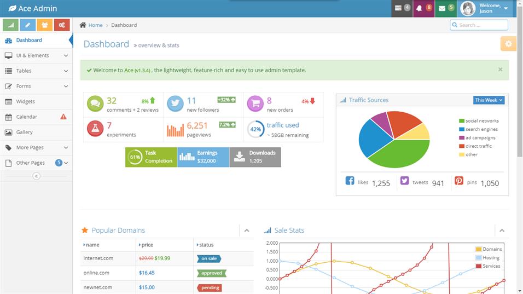523x294 pixels.
Task: Open the notifications bell icon
Action: click(423, 8)
